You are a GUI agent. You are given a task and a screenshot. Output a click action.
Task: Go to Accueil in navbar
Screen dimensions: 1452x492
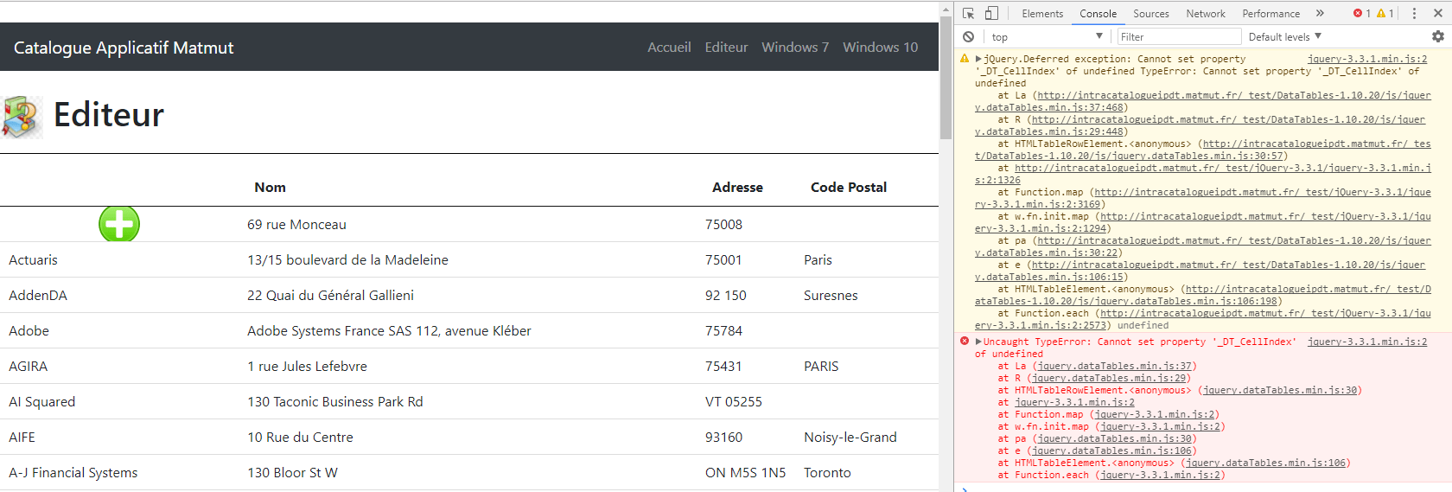pyautogui.click(x=669, y=47)
